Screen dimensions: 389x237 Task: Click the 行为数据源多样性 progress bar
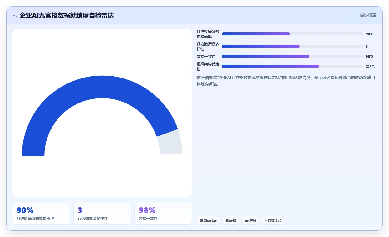[292, 46]
